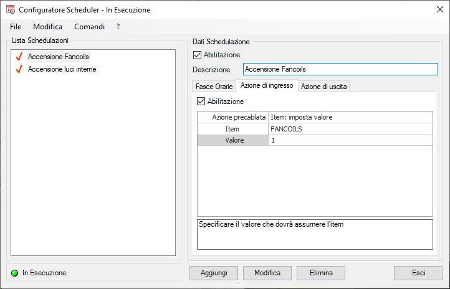Click the red checkmark beside Accensione luci interne
The height and width of the screenshot is (289, 450).
pyautogui.click(x=19, y=69)
